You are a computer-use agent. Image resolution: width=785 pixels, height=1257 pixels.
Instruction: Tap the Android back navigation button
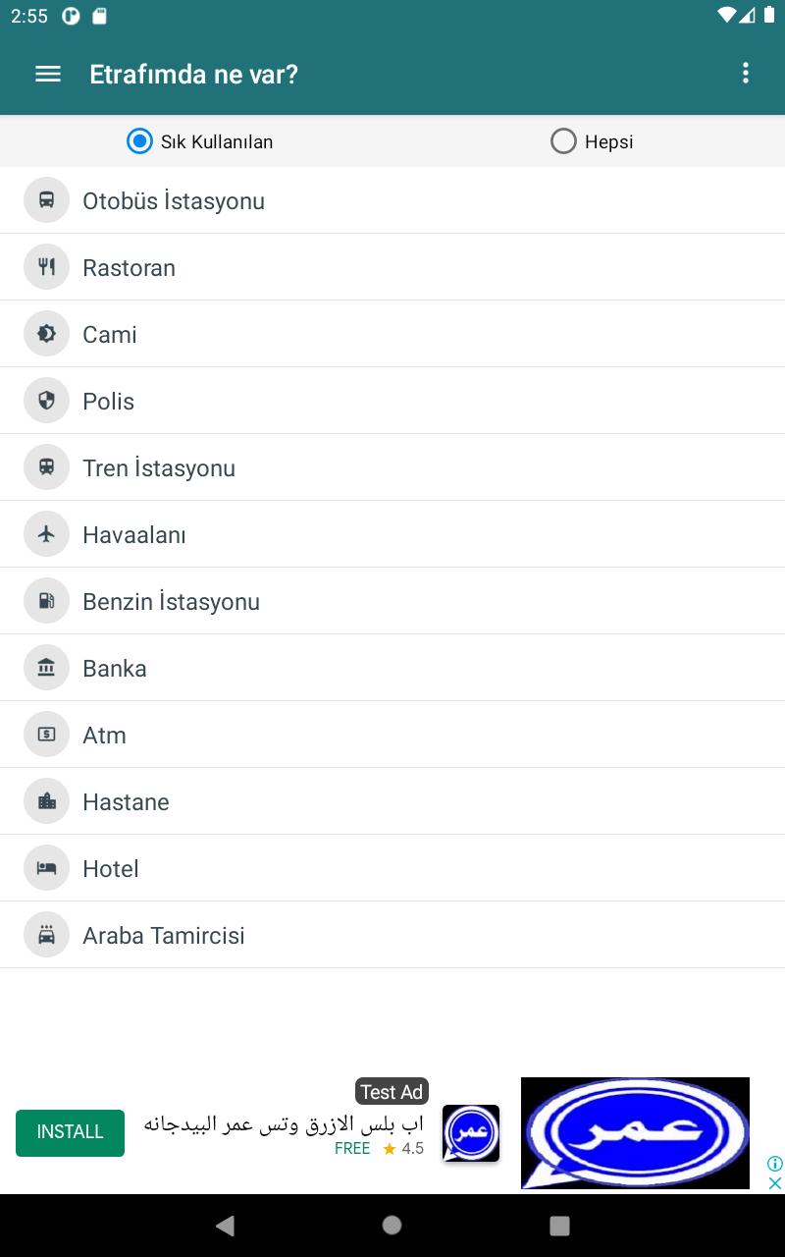[225, 1225]
